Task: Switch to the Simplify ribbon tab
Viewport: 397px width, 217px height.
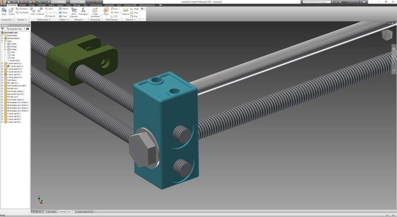Action: coord(22,5)
